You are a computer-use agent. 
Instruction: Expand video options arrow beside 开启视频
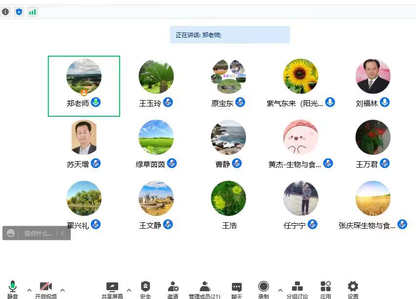(62, 290)
